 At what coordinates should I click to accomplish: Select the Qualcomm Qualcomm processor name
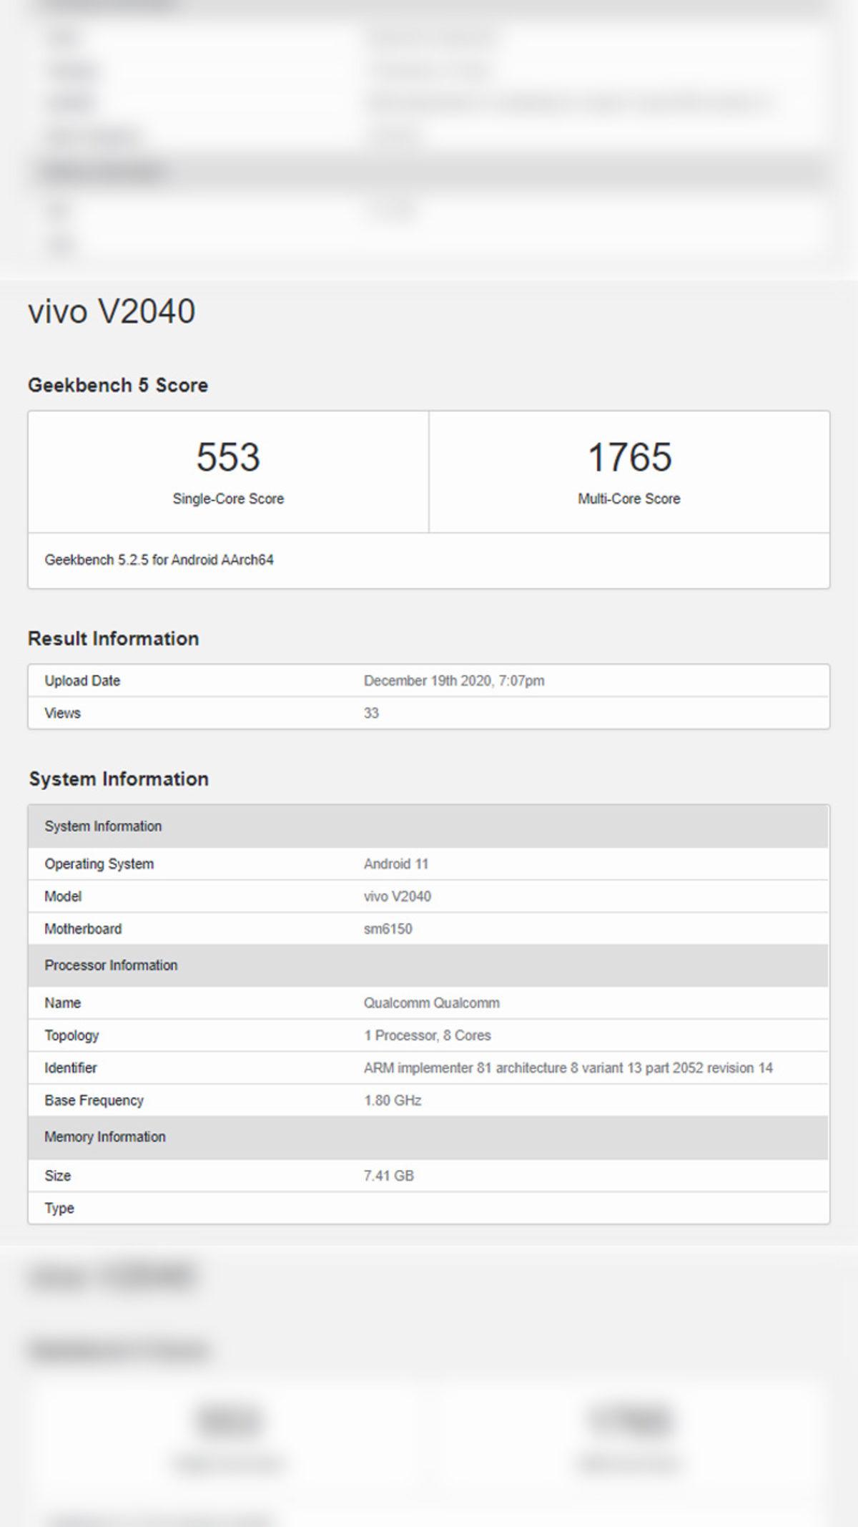[432, 1002]
